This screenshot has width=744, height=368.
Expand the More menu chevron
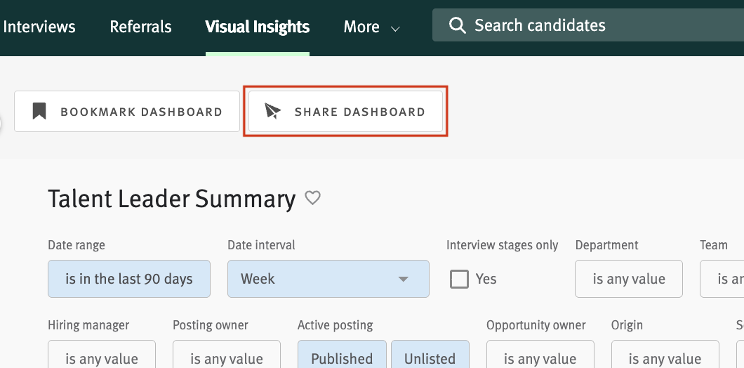pyautogui.click(x=395, y=29)
